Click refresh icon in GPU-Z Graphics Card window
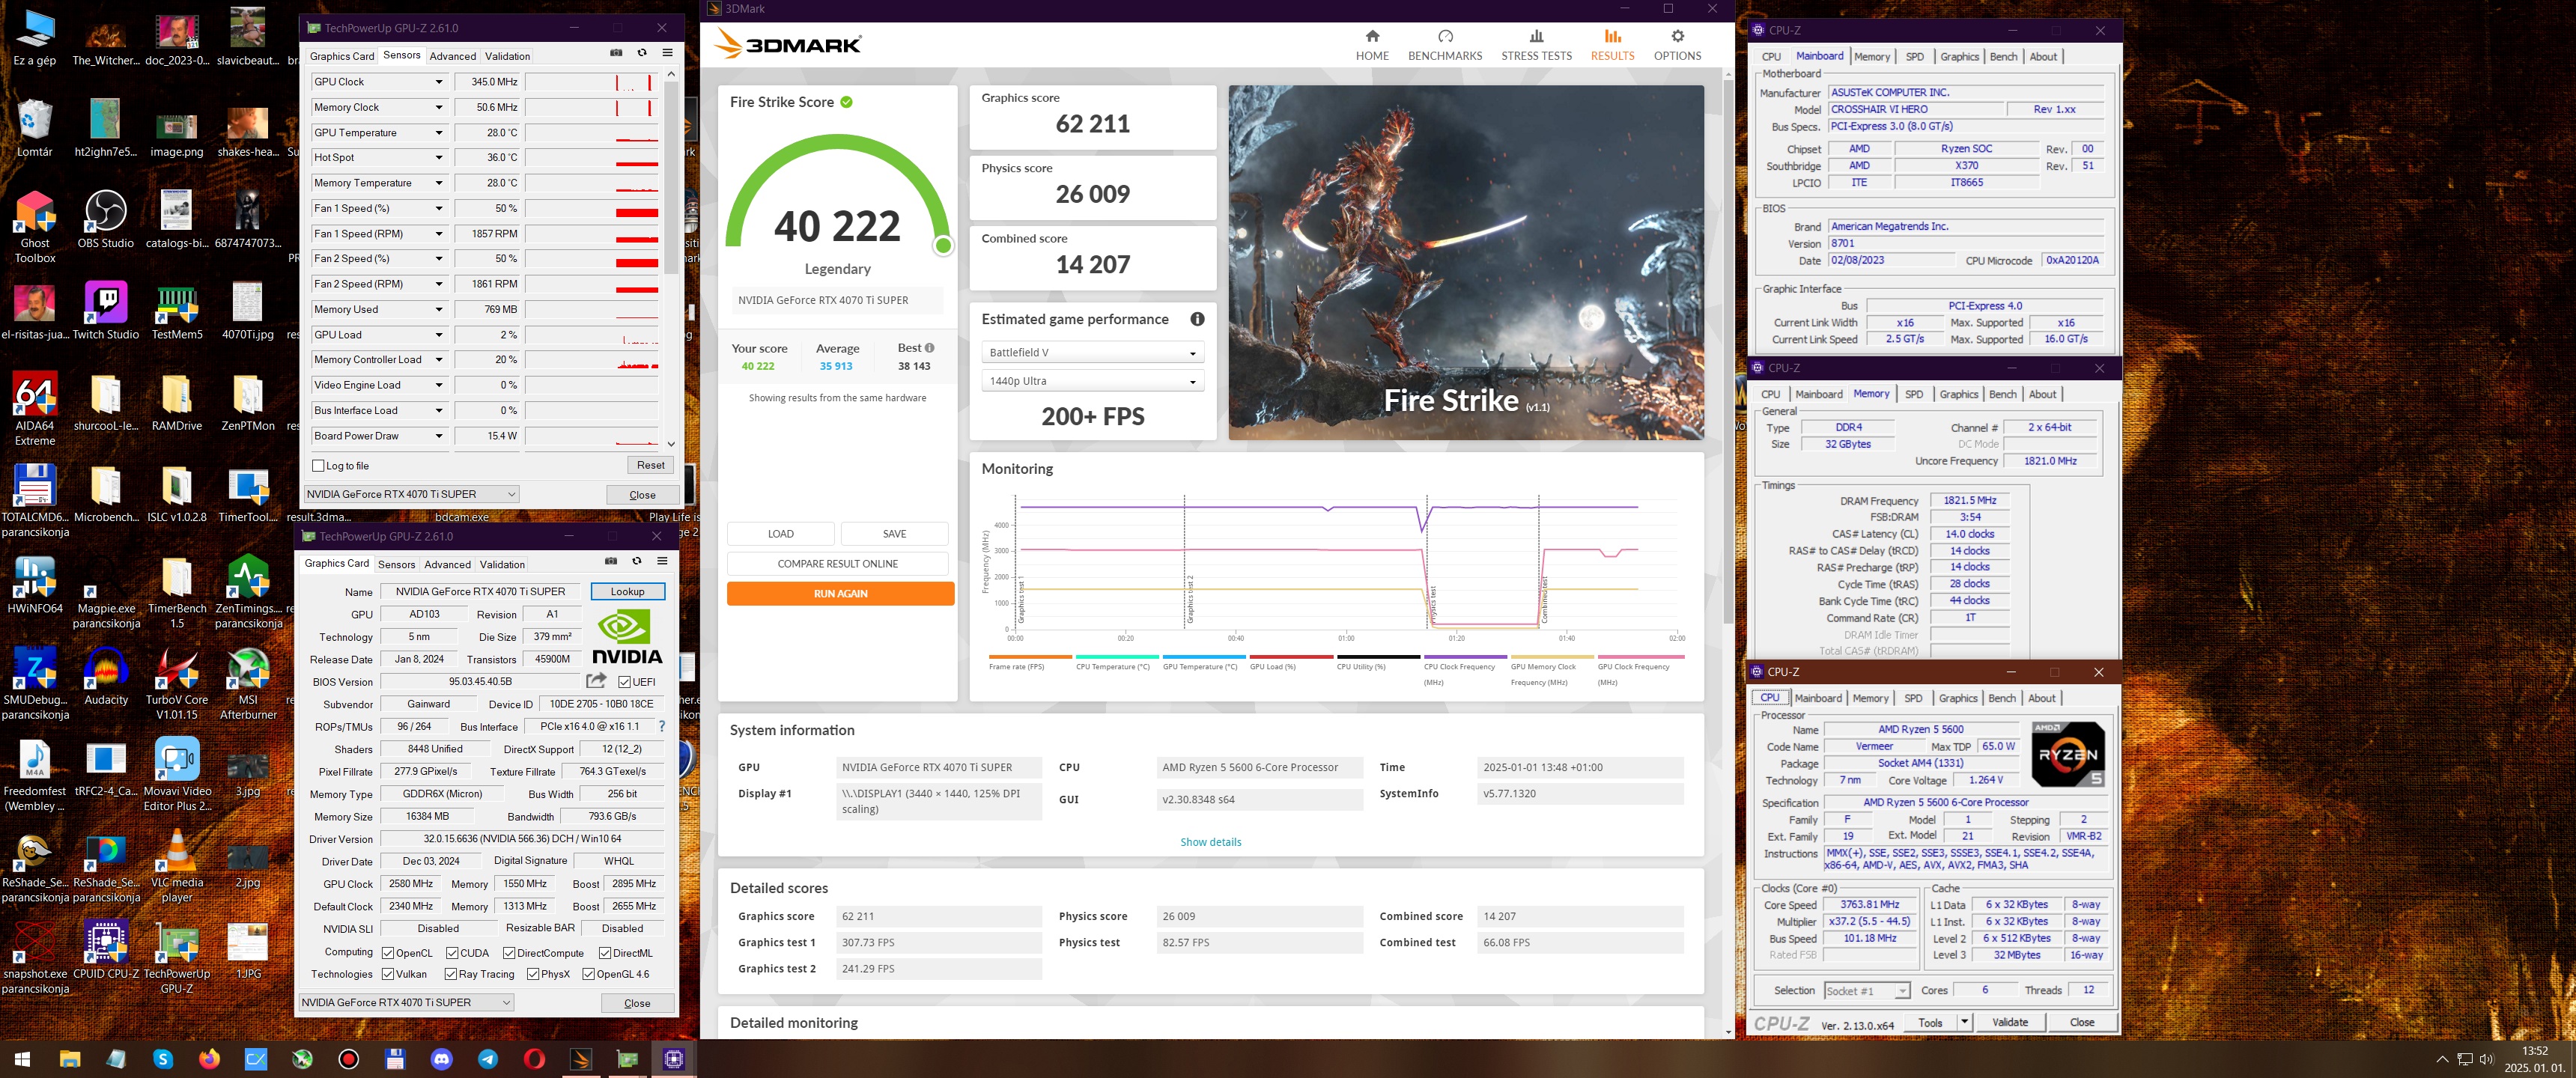2576x1078 pixels. [637, 561]
